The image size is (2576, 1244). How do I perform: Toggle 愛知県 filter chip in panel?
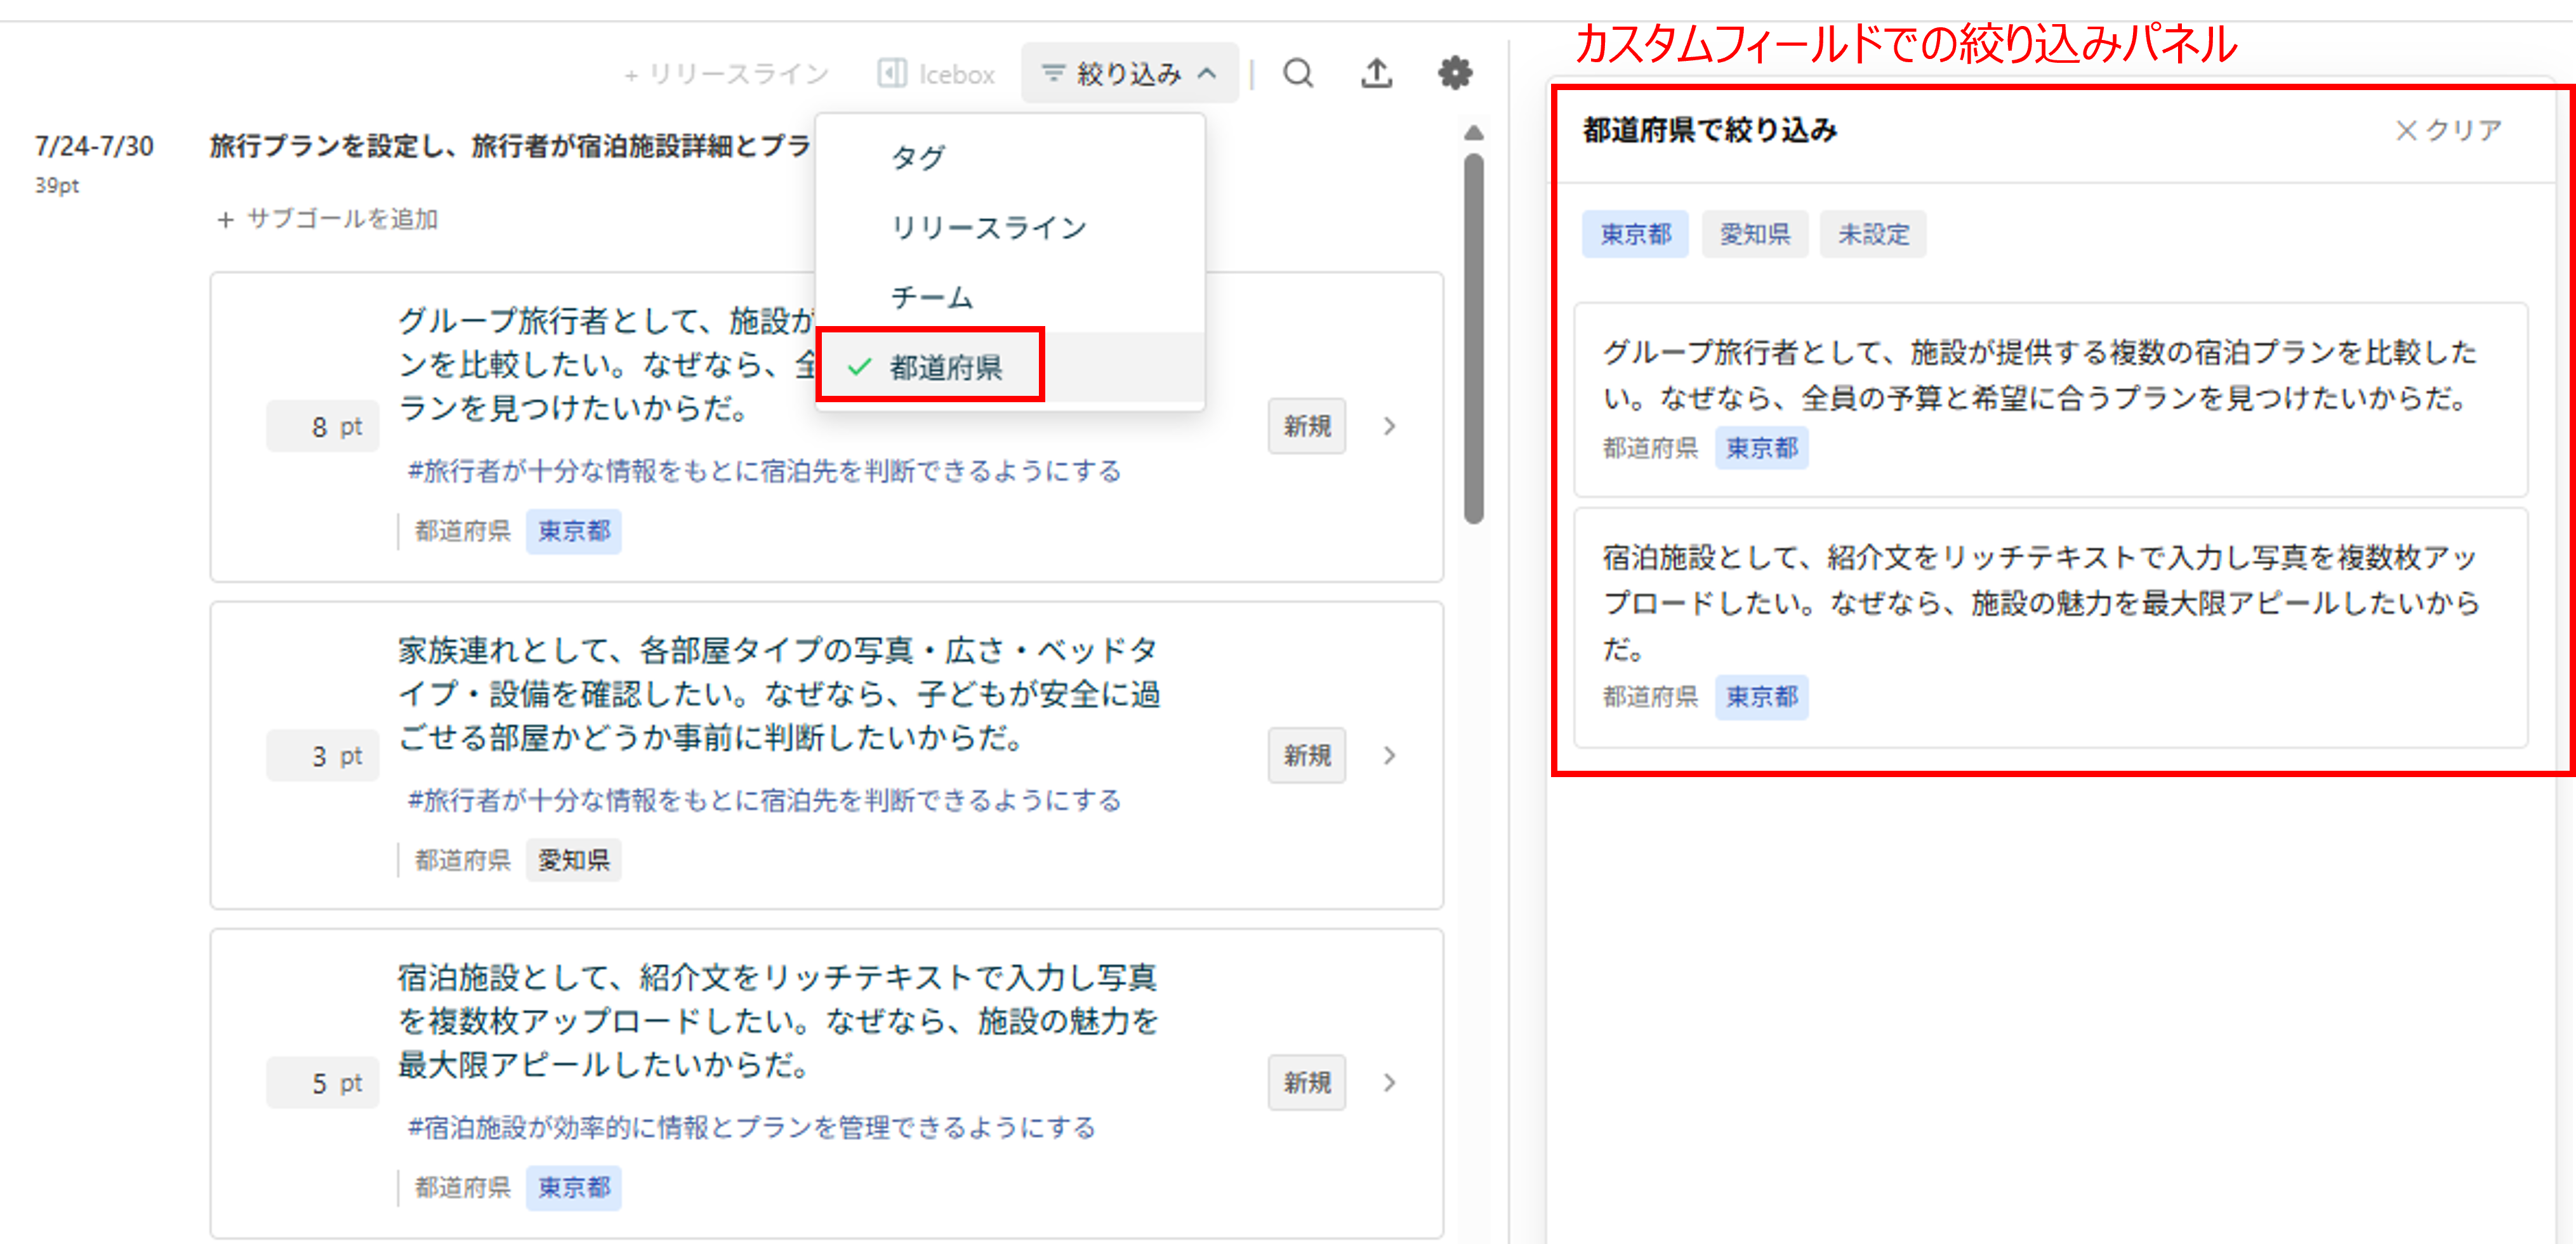click(1755, 234)
